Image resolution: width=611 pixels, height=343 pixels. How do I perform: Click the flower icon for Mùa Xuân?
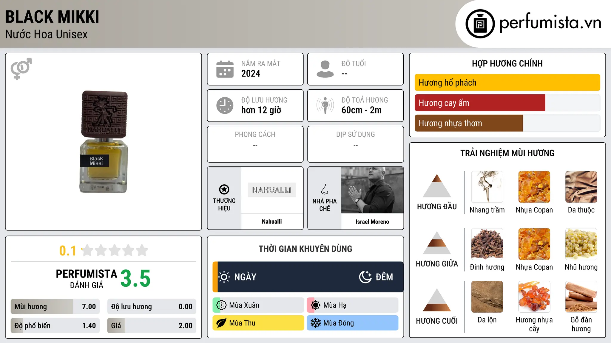(221, 305)
